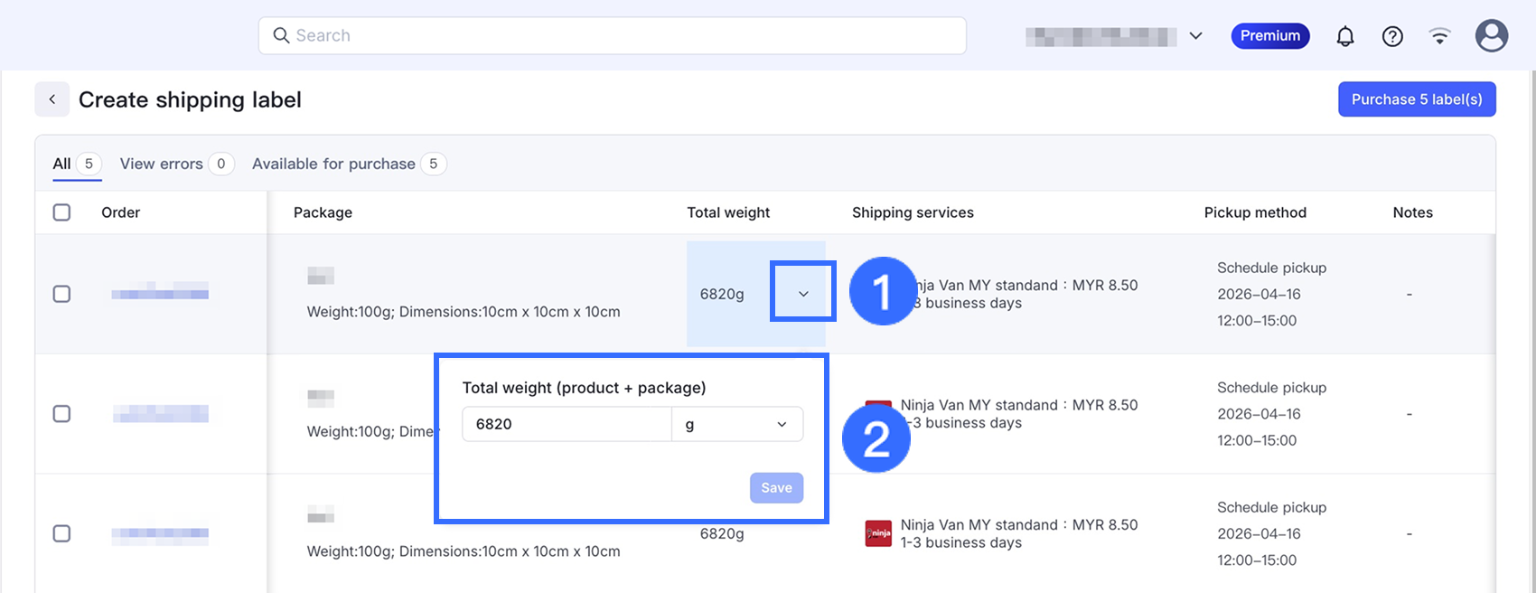
Task: Check the second order row checkbox
Action: pyautogui.click(x=61, y=414)
